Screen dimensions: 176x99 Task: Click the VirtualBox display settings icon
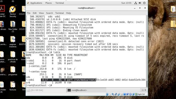pos(125,94)
